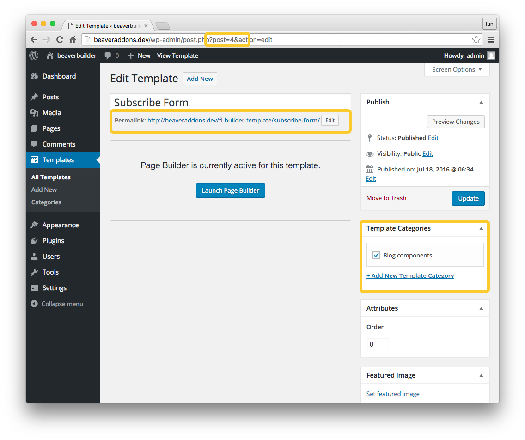Click the Subscribe Form title field
This screenshot has width=525, height=440.
coord(230,103)
